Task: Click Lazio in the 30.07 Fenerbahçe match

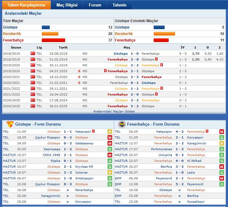Action: pos(191,172)
